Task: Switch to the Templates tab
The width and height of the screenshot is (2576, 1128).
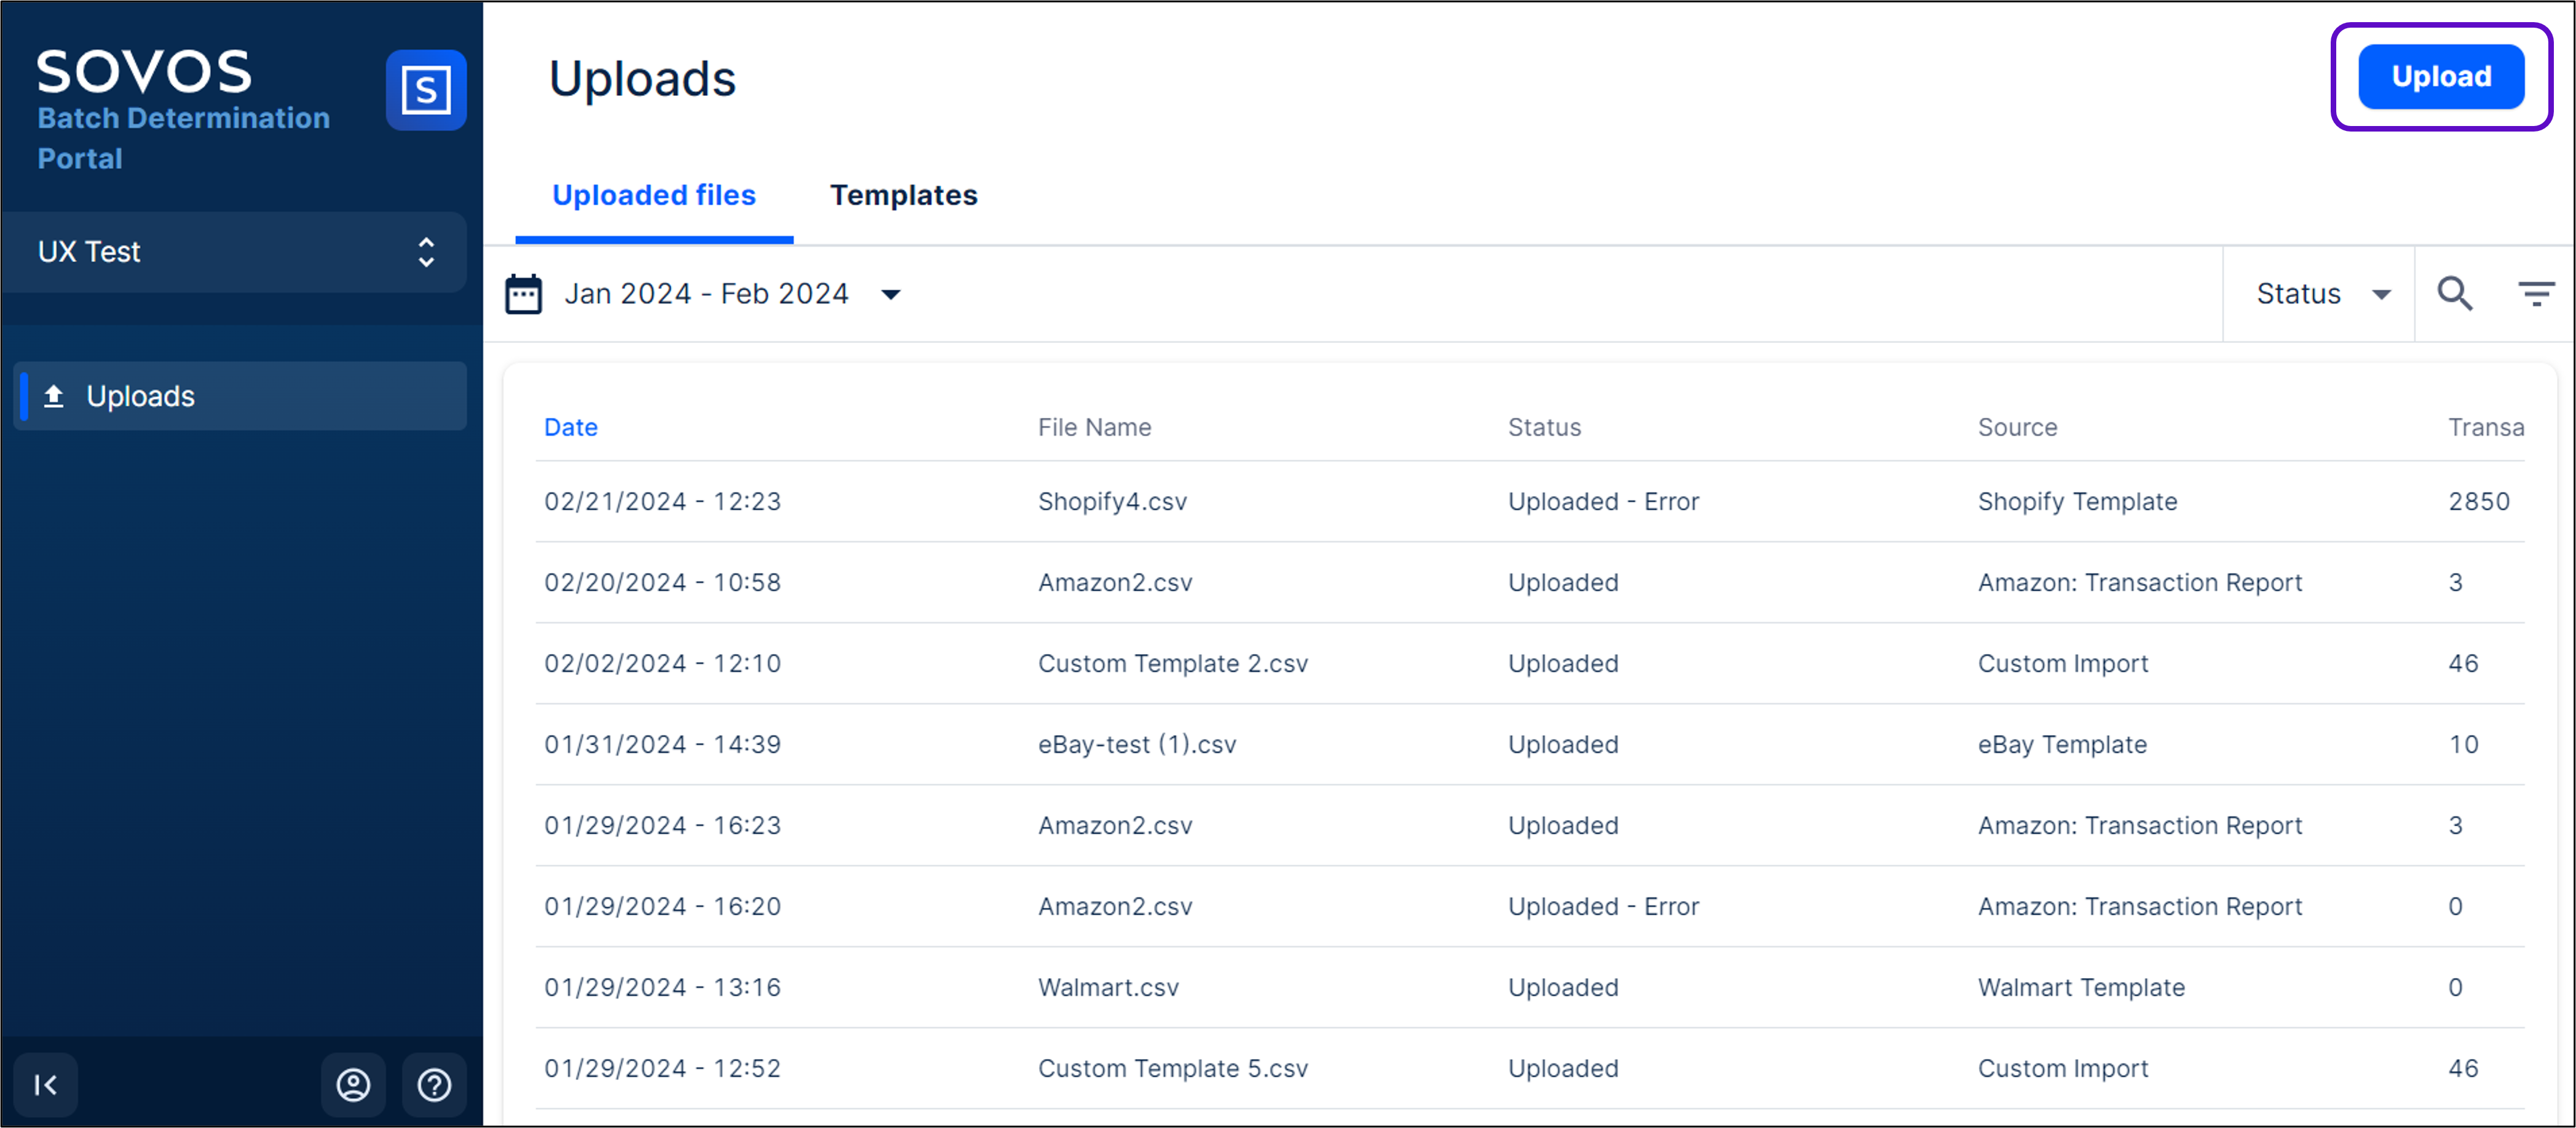Action: click(903, 195)
